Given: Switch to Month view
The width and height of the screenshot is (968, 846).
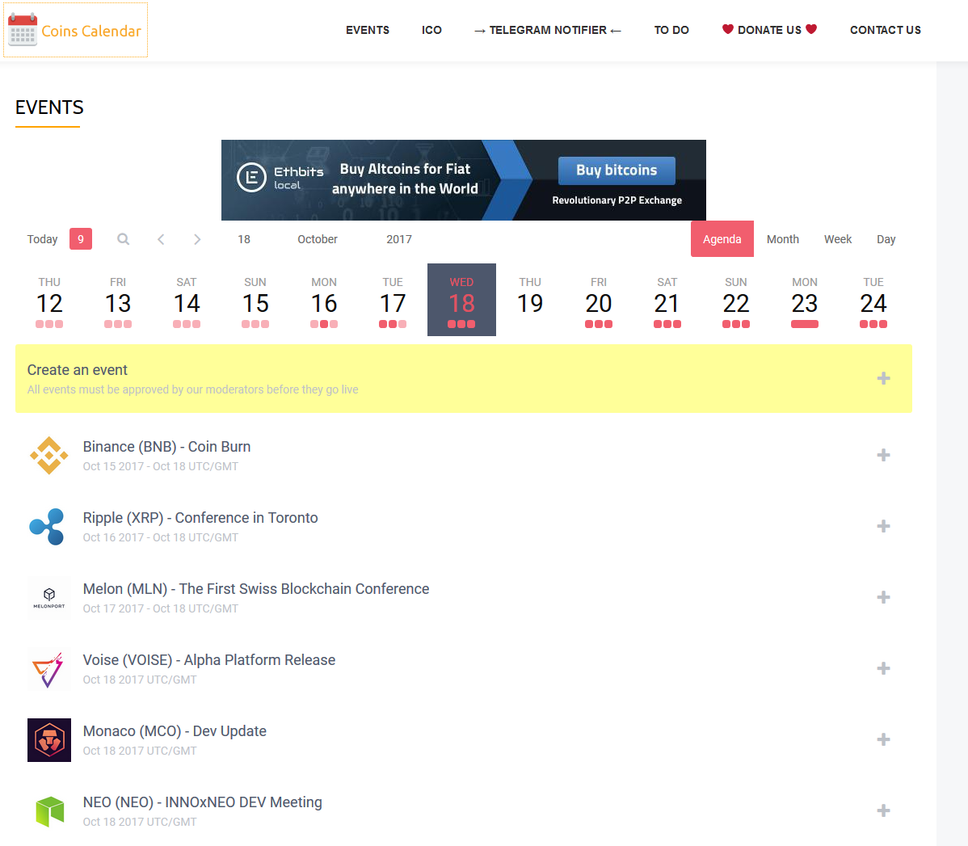Looking at the screenshot, I should pos(783,239).
